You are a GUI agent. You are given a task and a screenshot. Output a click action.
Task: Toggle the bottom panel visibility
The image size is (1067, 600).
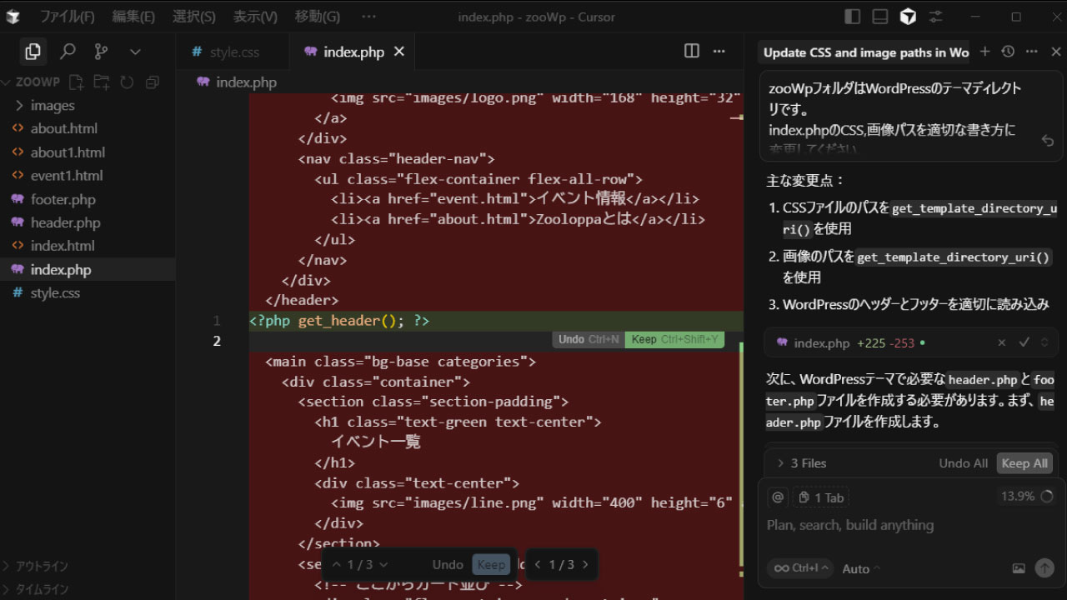879,17
